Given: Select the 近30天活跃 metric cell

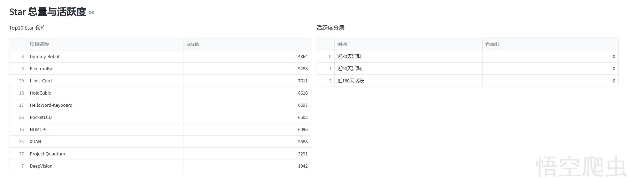Looking at the screenshot, I should pos(349,56).
